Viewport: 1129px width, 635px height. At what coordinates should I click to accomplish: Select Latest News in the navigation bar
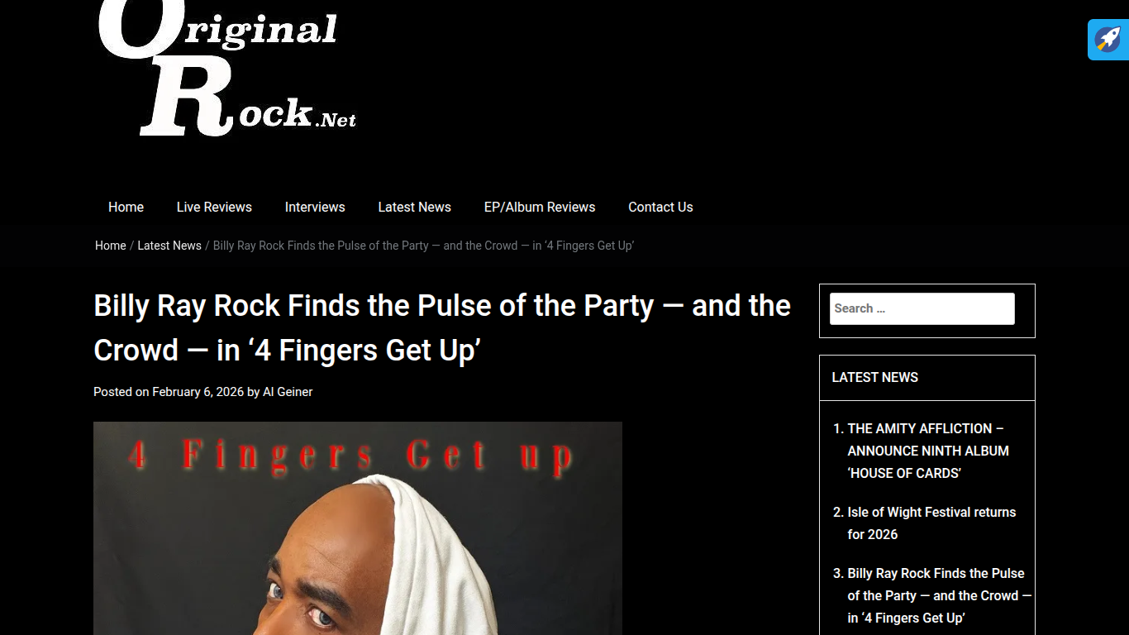[x=414, y=207]
